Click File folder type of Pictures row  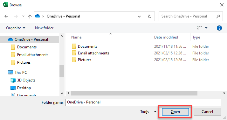(201, 60)
